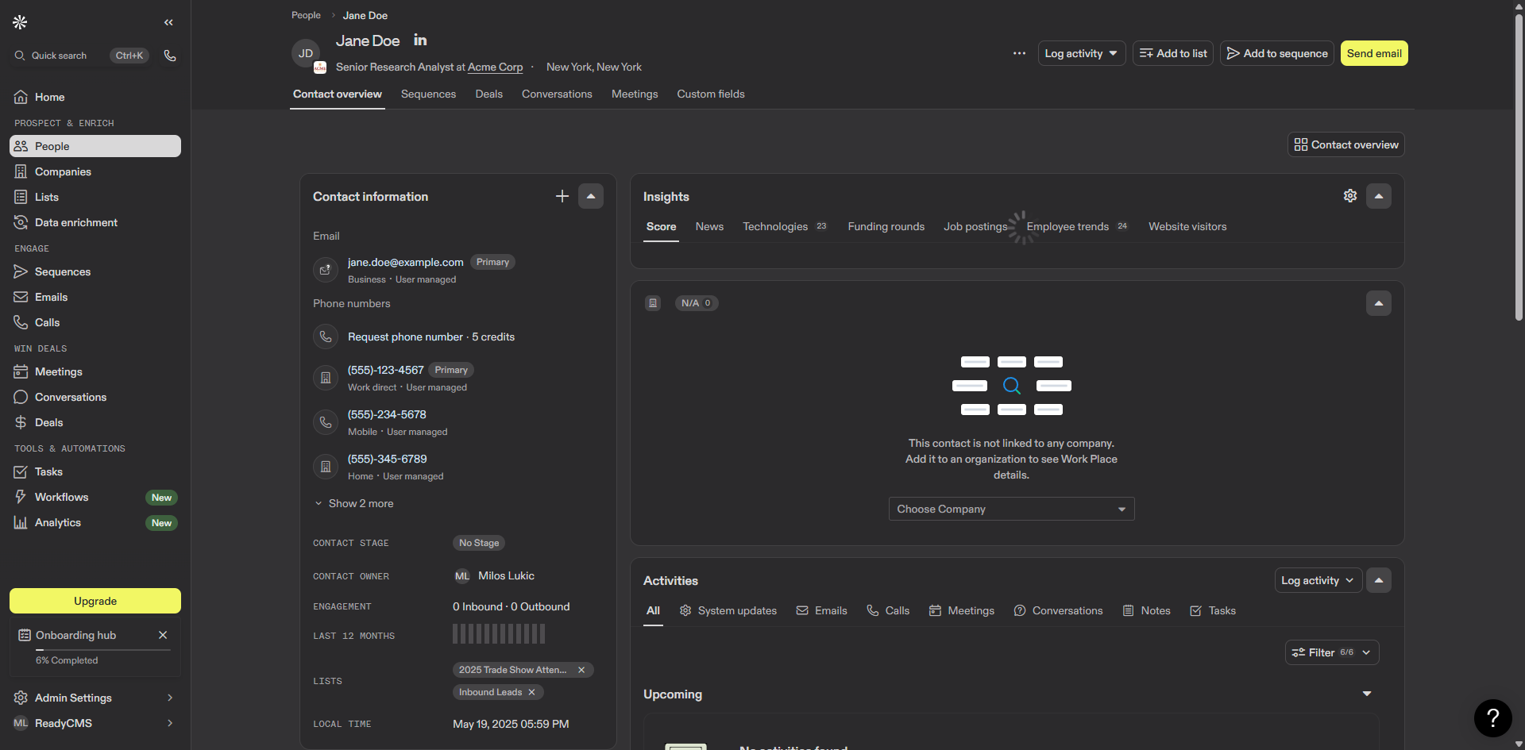Open Jane Doe's LinkedIn profile icon
This screenshot has width=1525, height=750.
(420, 40)
